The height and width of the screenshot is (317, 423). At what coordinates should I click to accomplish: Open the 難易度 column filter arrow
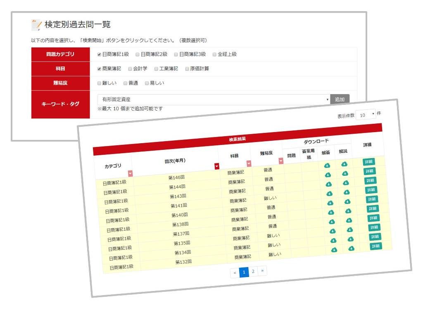(x=281, y=161)
